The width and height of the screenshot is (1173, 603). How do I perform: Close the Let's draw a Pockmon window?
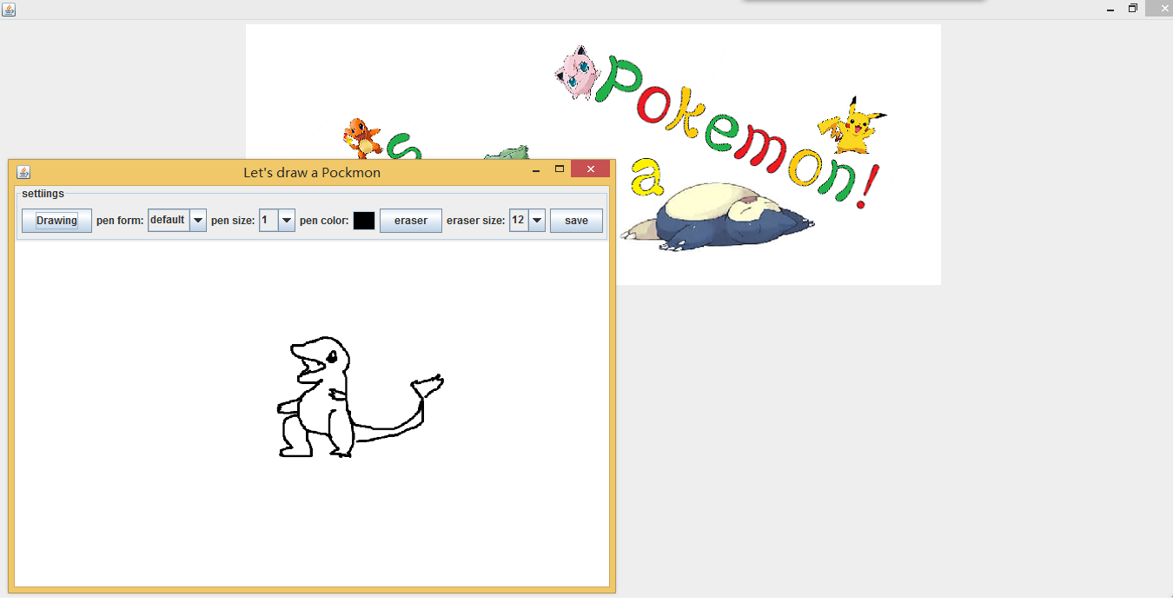[x=590, y=169]
